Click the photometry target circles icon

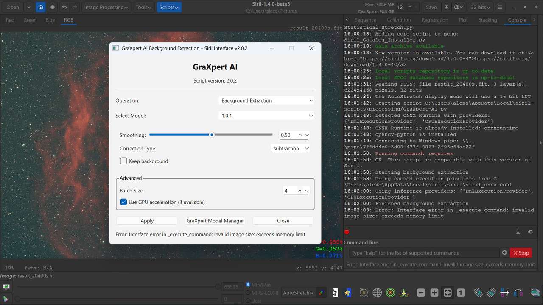[x=390, y=292]
